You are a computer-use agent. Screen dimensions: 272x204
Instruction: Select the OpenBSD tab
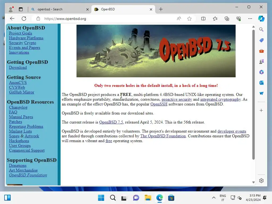pos(123,9)
